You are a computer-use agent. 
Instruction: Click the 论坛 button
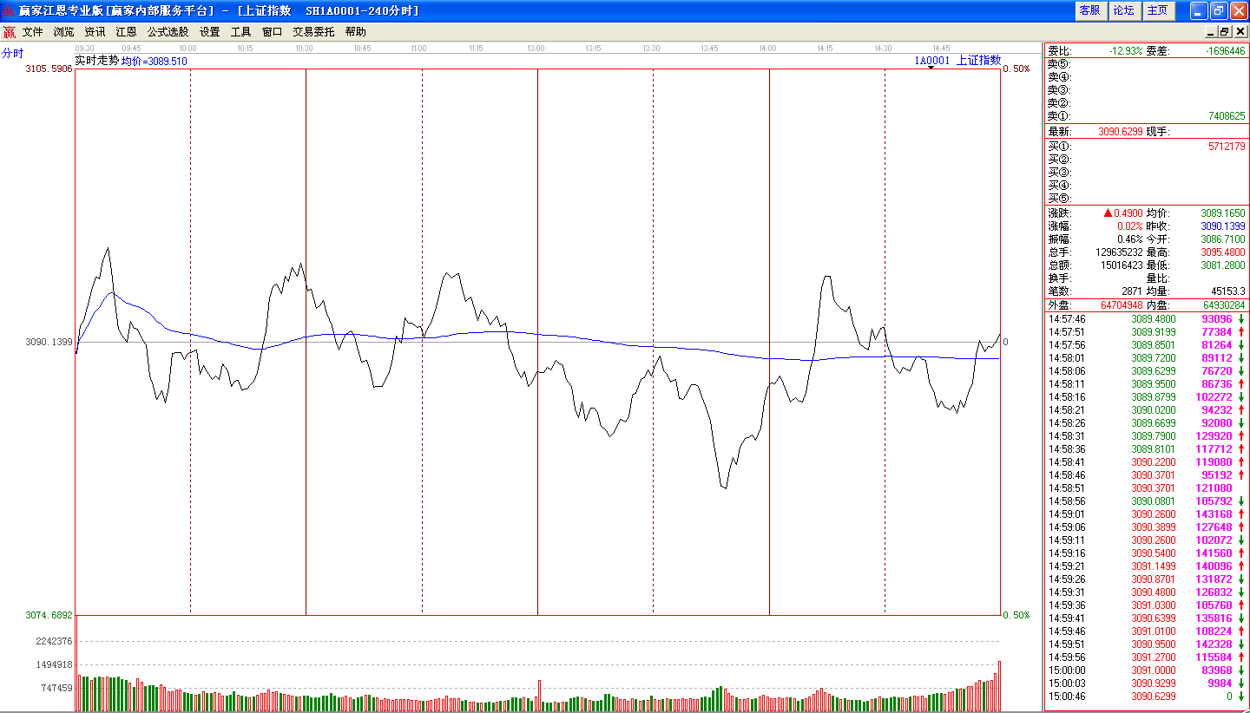click(1124, 10)
